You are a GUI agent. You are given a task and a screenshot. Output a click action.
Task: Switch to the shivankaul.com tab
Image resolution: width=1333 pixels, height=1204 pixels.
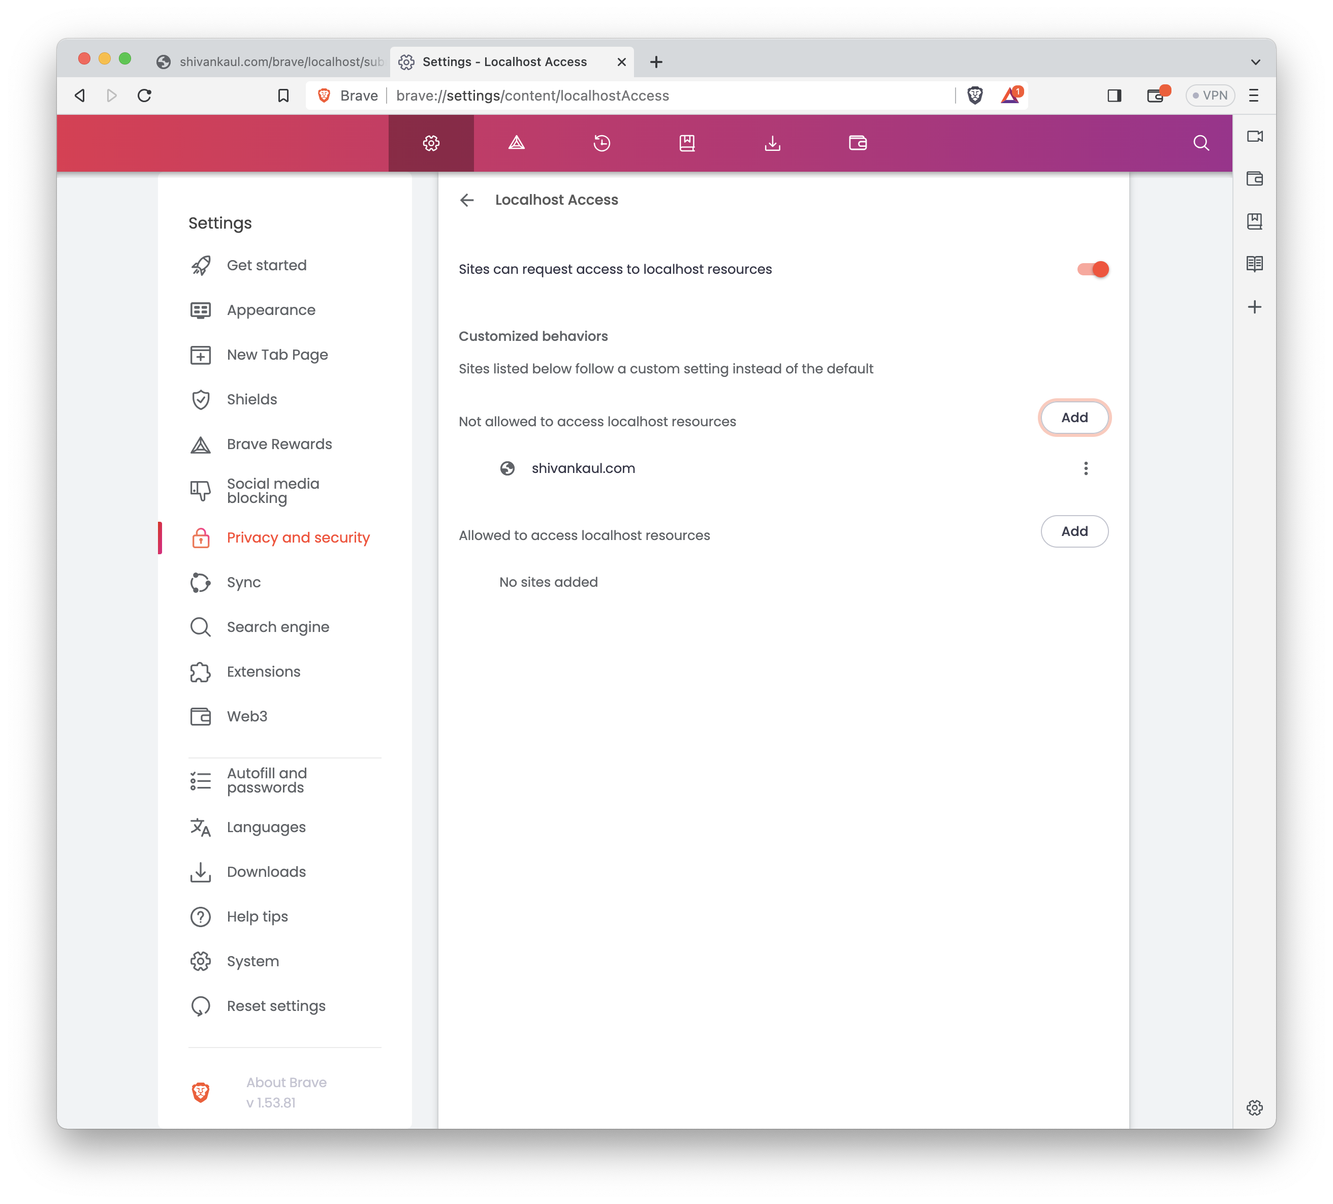click(271, 61)
